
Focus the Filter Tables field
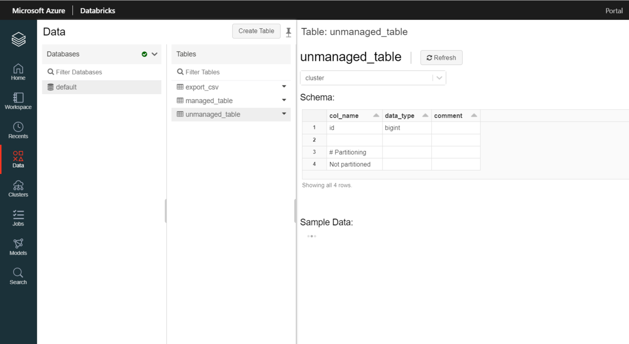231,72
